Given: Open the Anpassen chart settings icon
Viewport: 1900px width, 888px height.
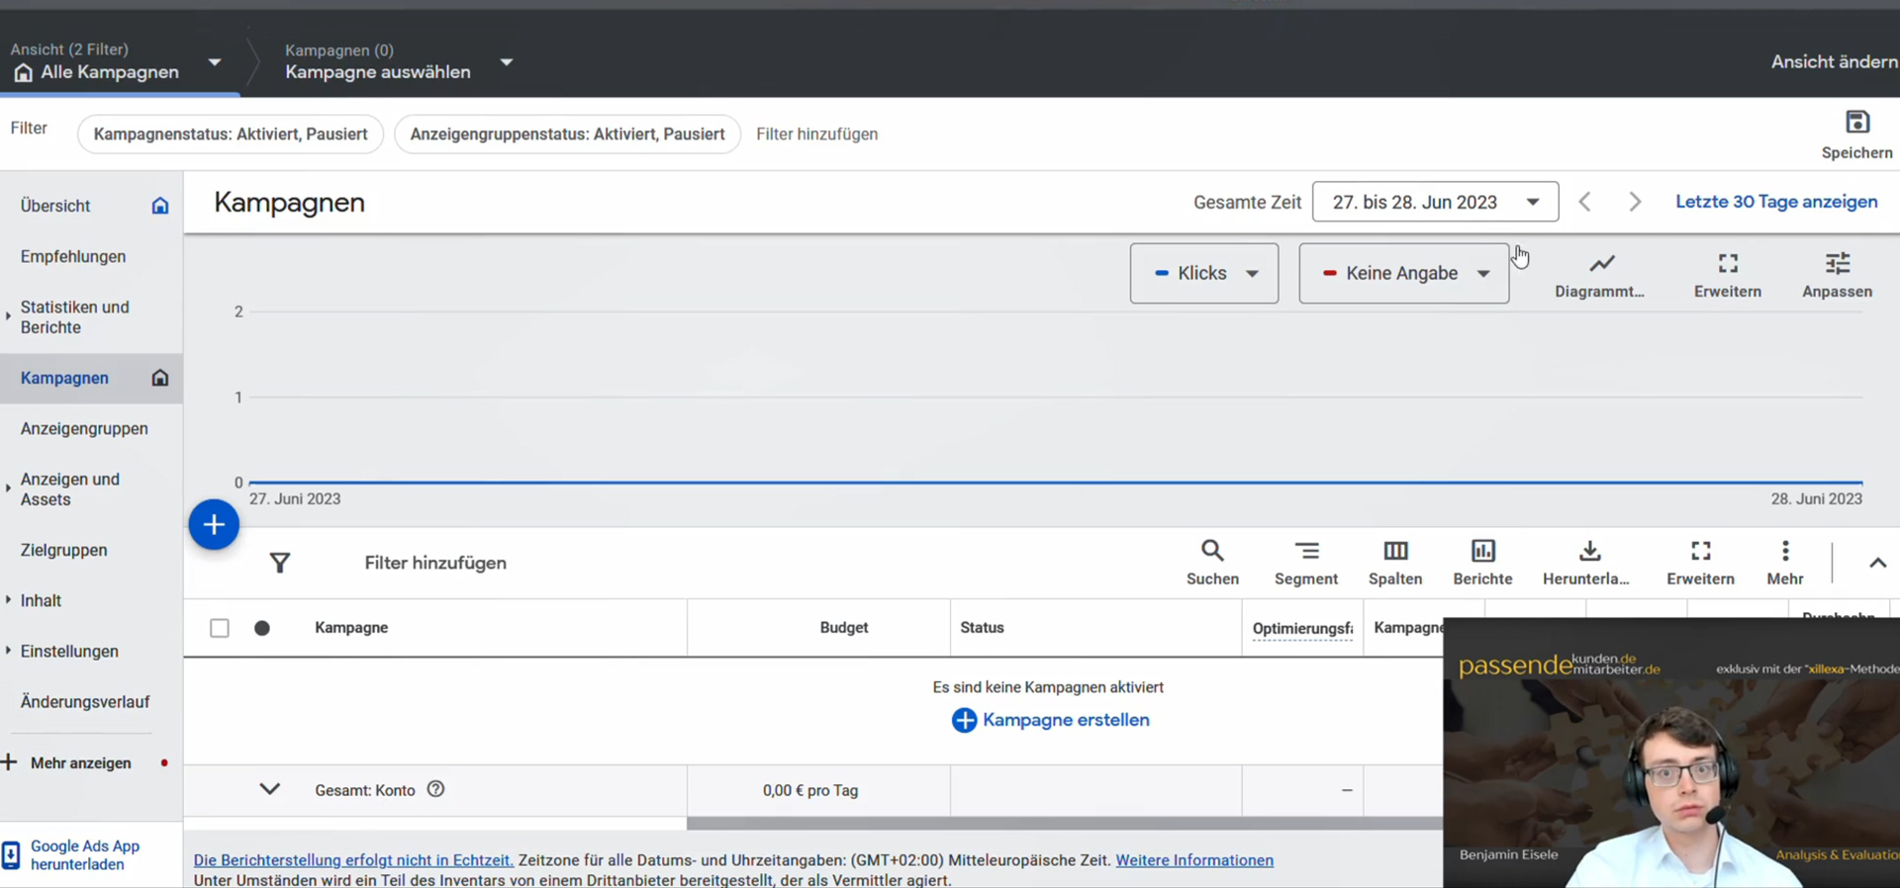Looking at the screenshot, I should 1837,263.
